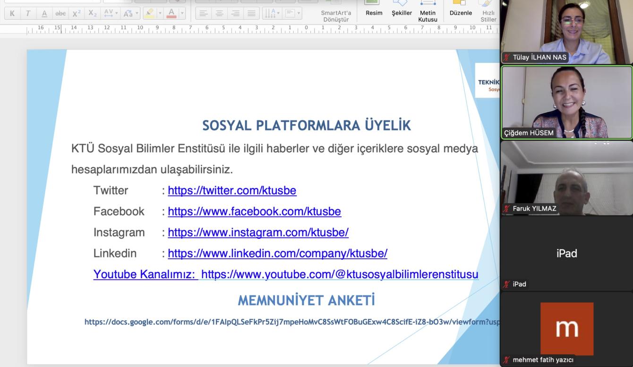Open the Şekiller shapes gallery
633x367 pixels.
402,9
